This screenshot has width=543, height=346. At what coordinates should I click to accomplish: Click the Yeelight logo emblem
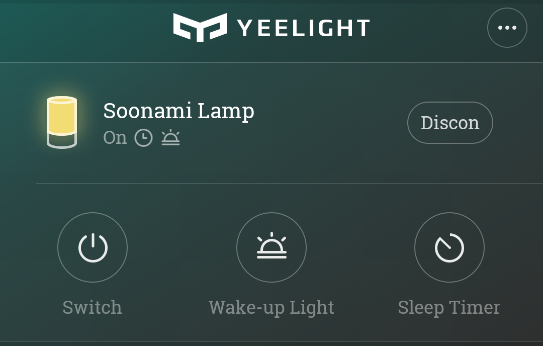(200, 27)
